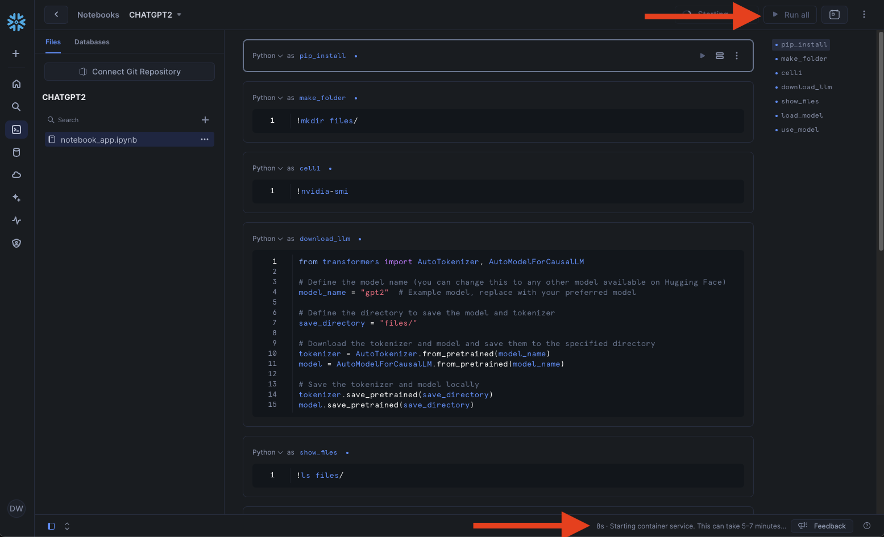Click the expand/collapse cells arrows icon
This screenshot has width=884, height=537.
pyautogui.click(x=67, y=526)
